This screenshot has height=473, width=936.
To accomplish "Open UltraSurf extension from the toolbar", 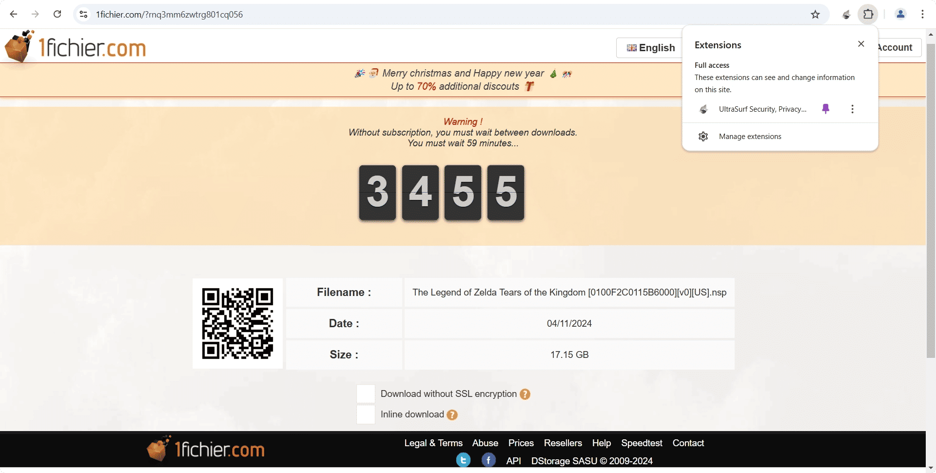I will [x=846, y=14].
